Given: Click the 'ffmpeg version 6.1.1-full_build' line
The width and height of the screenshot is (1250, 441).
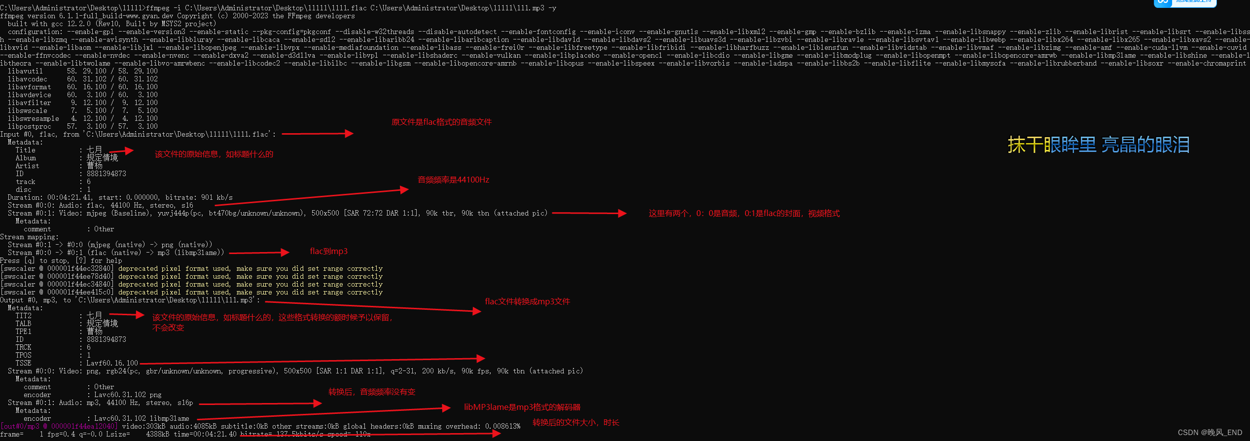Looking at the screenshot, I should click(x=178, y=16).
